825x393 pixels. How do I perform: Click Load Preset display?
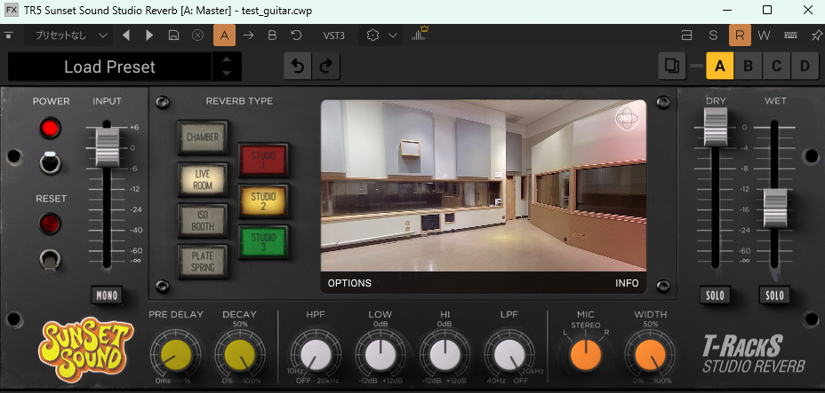(109, 67)
